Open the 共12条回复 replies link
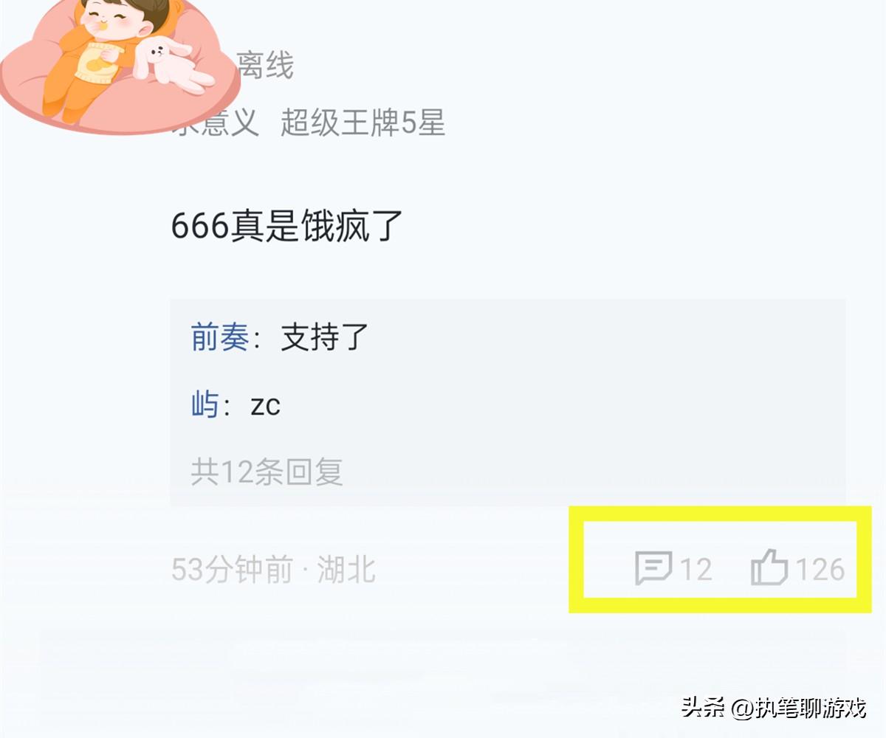Screen dimensions: 886x738 (x=267, y=472)
